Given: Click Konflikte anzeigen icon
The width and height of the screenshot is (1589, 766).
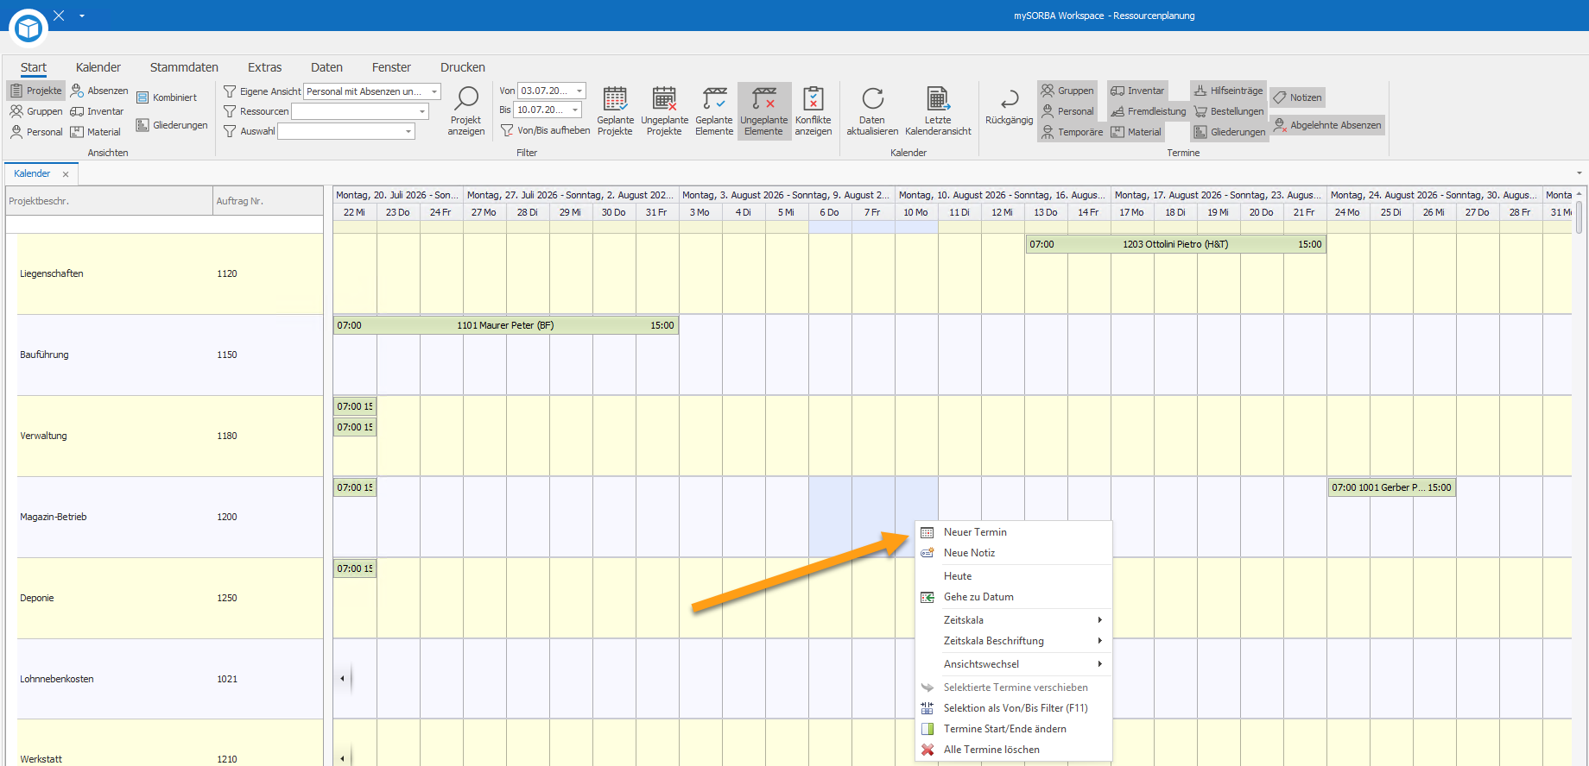Looking at the screenshot, I should [813, 98].
